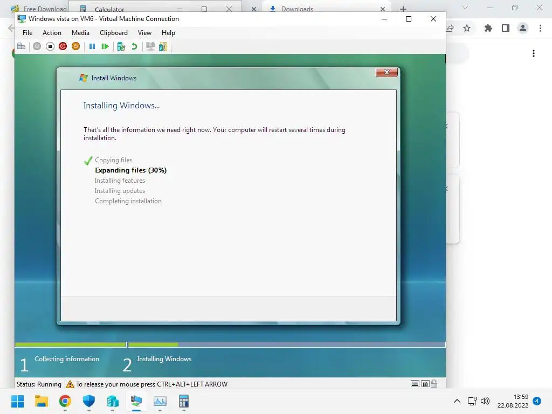This screenshot has height=414, width=552.
Task: Click Chrome's share page icon
Action: point(450,28)
